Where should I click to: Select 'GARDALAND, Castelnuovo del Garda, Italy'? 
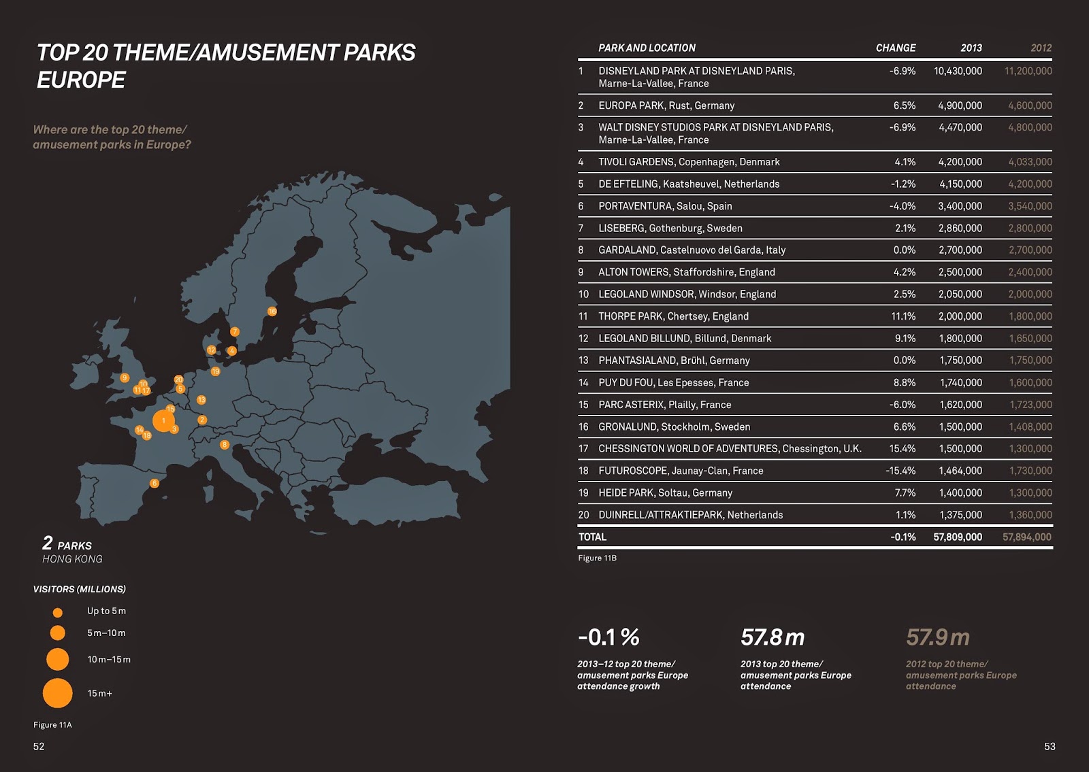692,250
